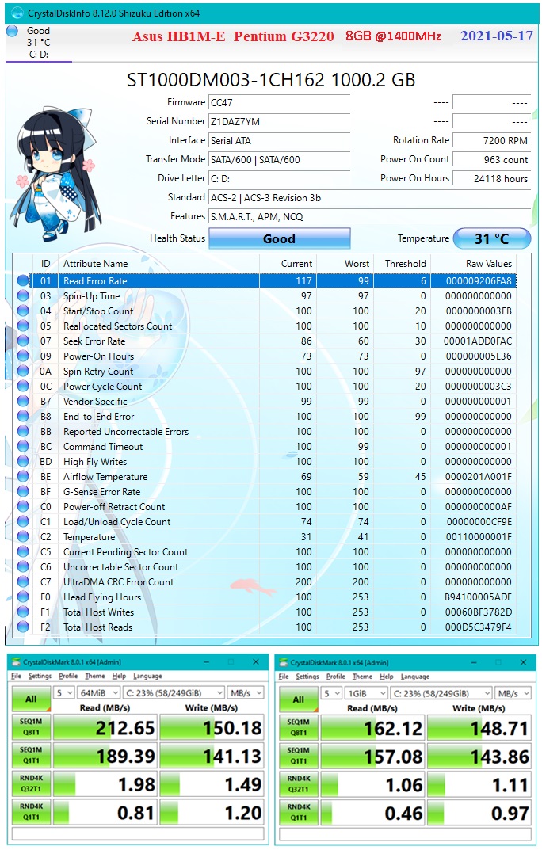
Task: Click the Power-On Hours row status orb
Action: [x=23, y=356]
